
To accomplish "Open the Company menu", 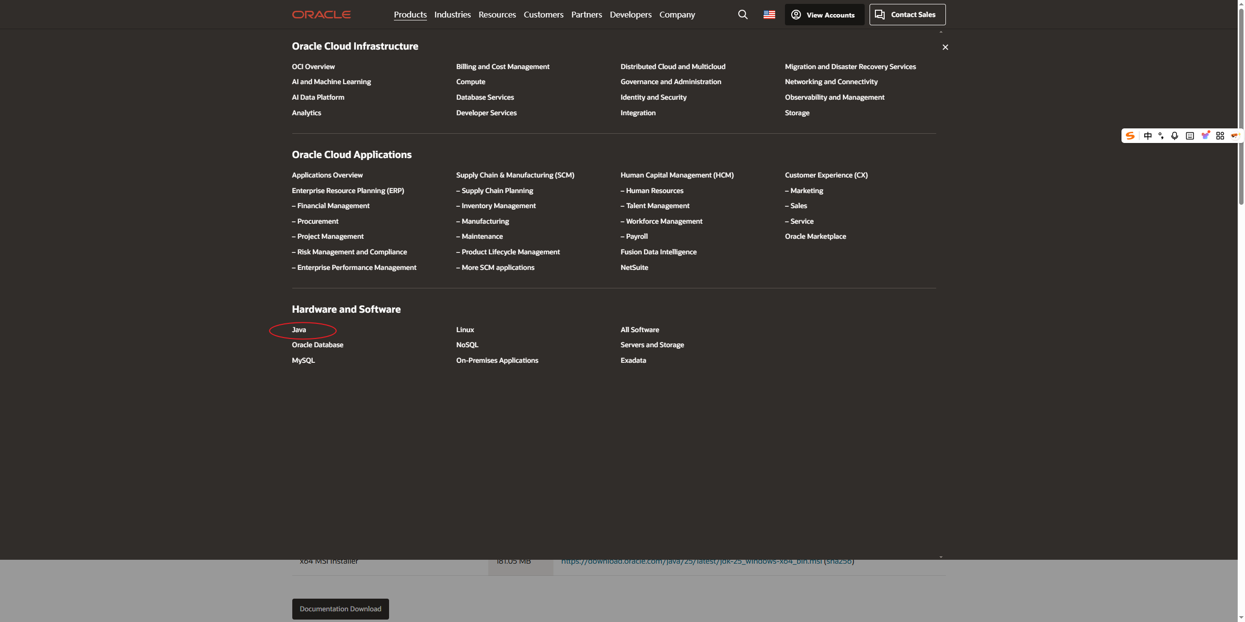I will click(x=677, y=15).
